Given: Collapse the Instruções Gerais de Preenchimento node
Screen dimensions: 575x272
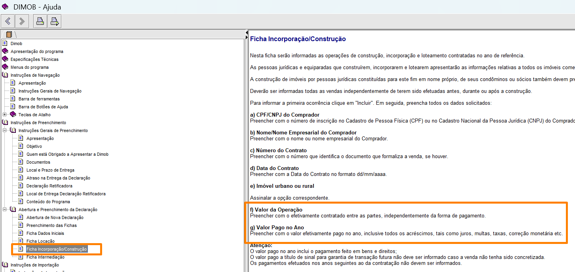Looking at the screenshot, I should click(x=5, y=130).
